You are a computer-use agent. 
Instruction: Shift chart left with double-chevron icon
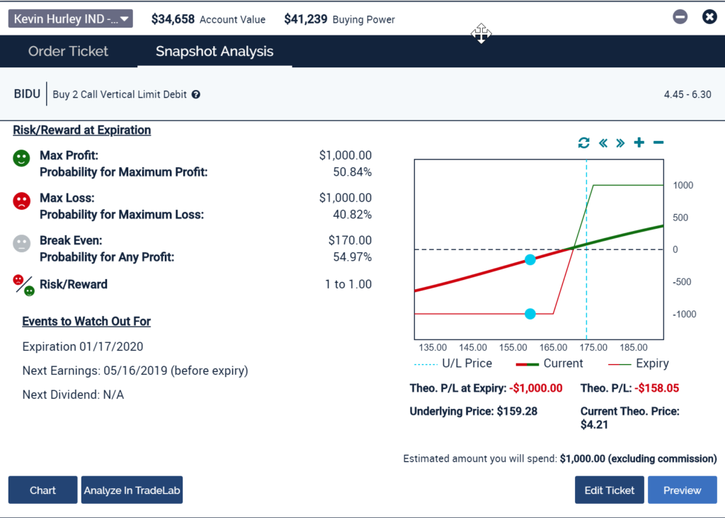point(603,143)
